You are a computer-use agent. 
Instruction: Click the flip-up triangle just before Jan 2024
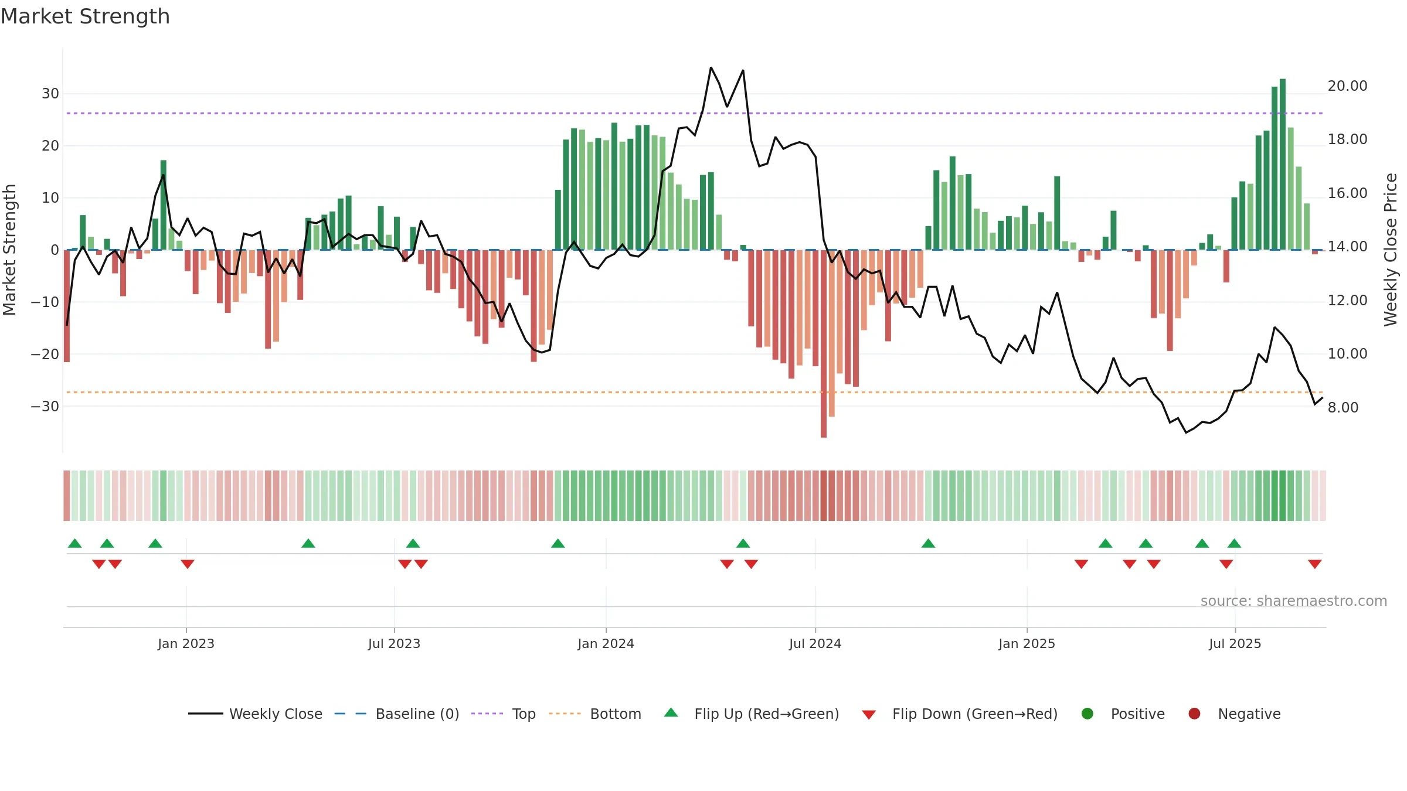pyautogui.click(x=558, y=543)
